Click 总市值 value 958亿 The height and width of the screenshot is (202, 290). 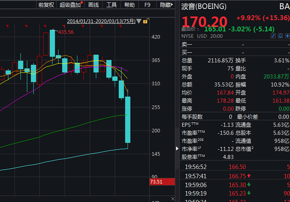point(282,149)
